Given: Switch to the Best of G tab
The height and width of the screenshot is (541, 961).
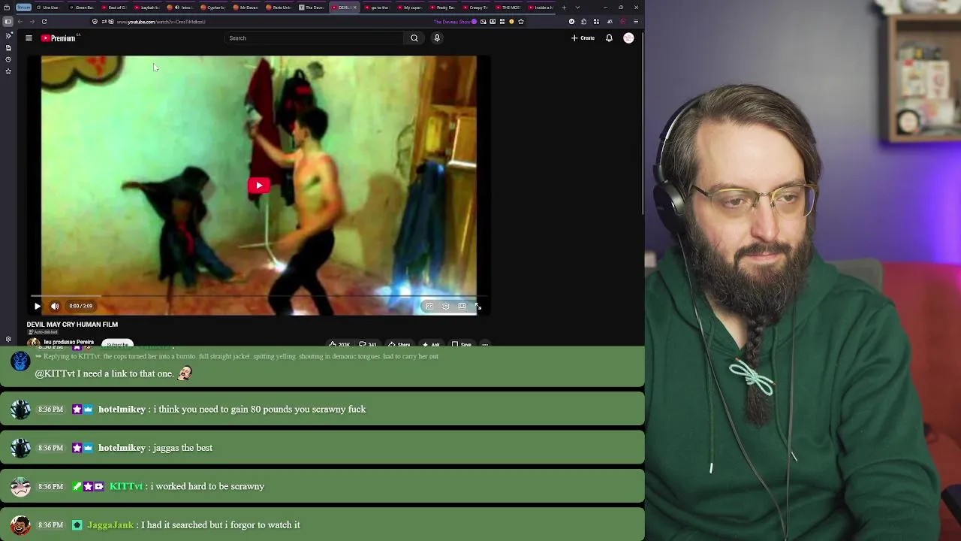Looking at the screenshot, I should [114, 8].
